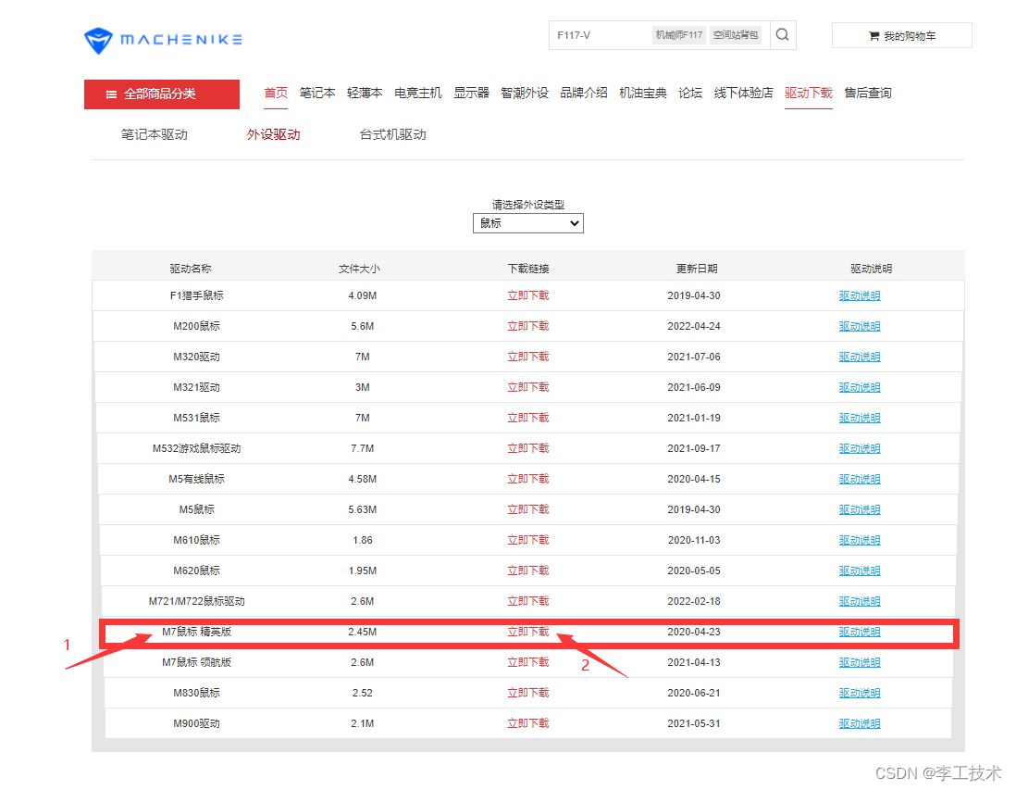The width and height of the screenshot is (1016, 790).
Task: Open 驱动说明 for M7鼠标 领航版
Action: [x=860, y=661]
